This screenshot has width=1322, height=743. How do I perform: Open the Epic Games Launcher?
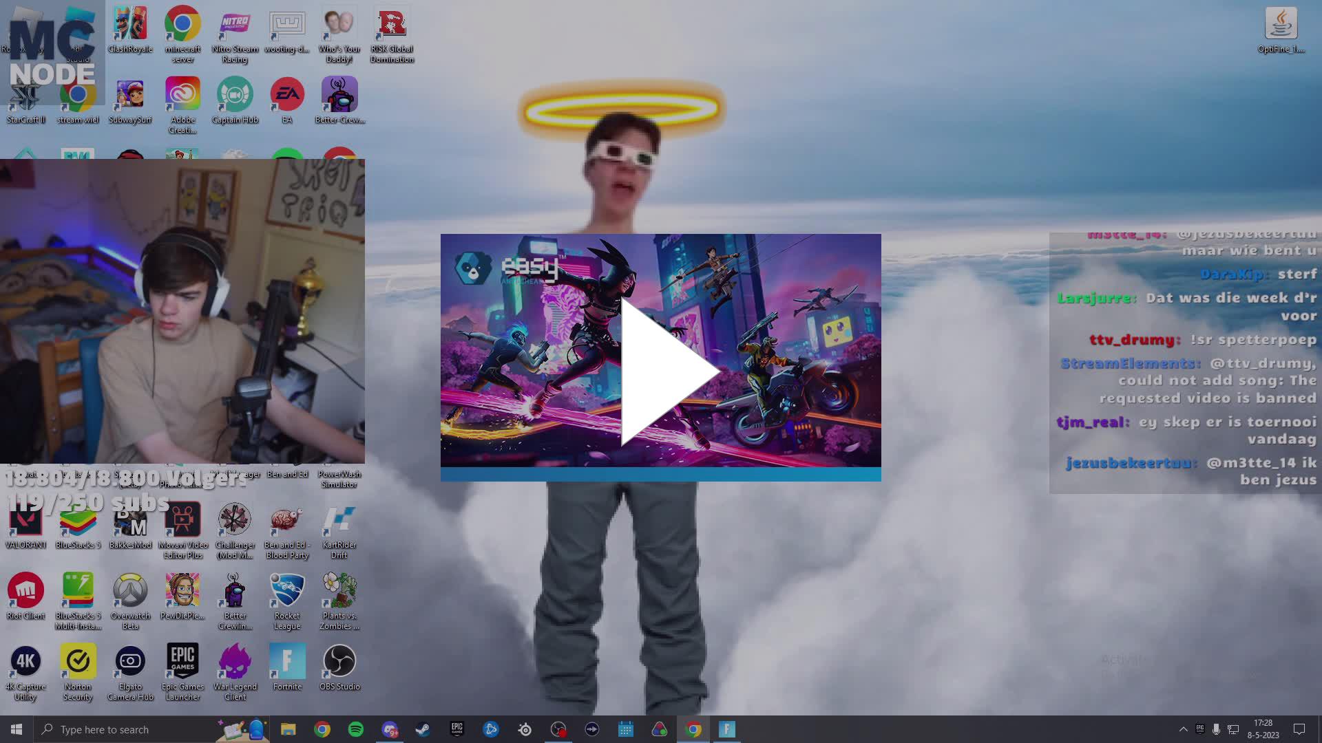tap(182, 659)
